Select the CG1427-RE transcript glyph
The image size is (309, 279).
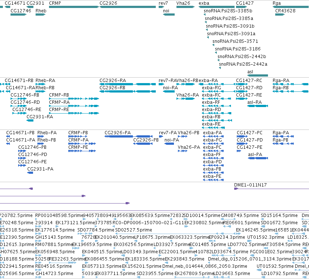[x=241, y=99]
